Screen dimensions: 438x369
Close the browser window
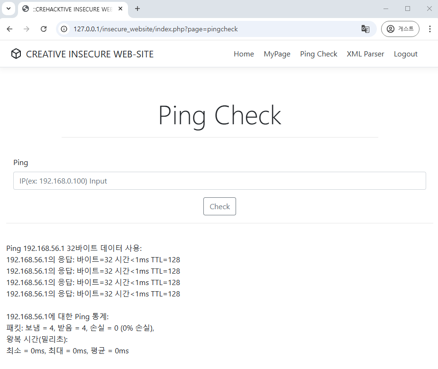pos(429,9)
